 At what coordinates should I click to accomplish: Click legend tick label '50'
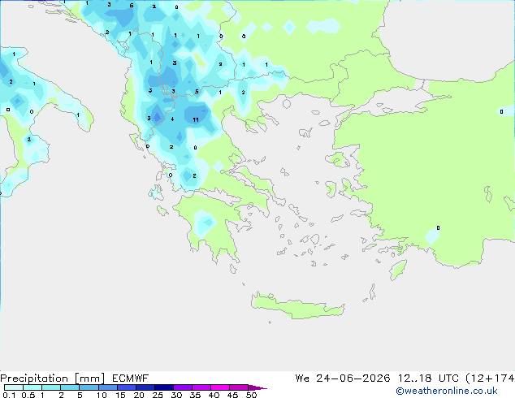(x=251, y=395)
